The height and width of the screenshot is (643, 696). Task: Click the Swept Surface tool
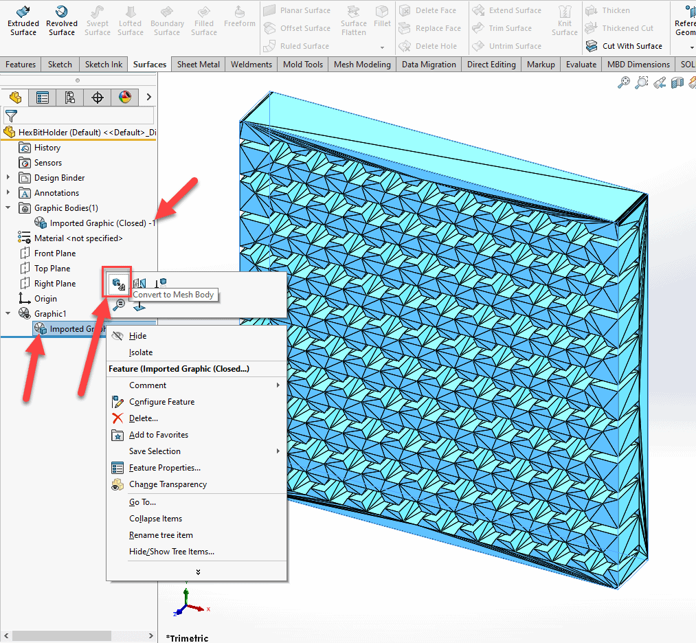click(x=97, y=21)
